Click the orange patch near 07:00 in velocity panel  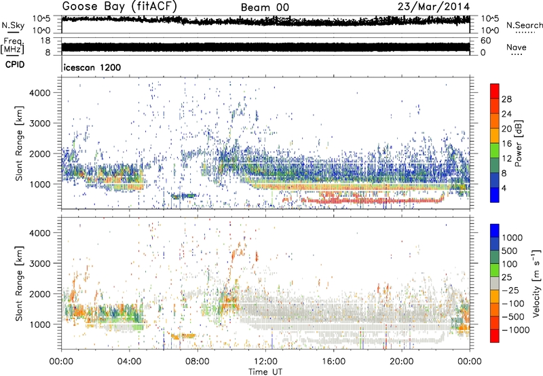click(183, 336)
